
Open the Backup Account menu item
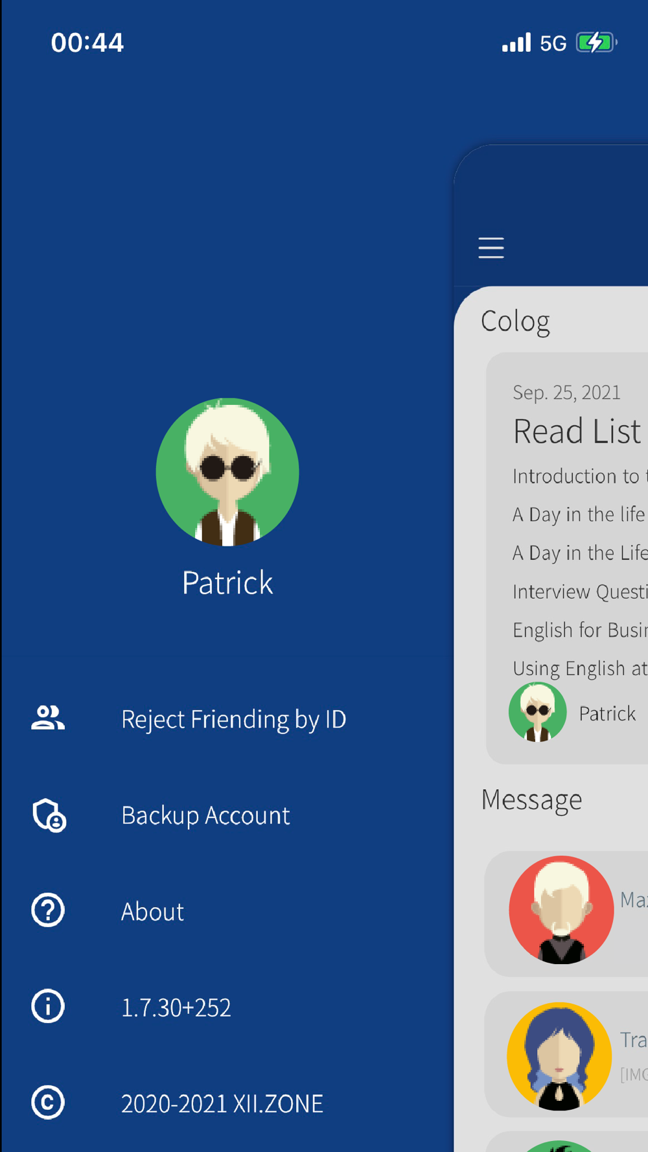205,815
